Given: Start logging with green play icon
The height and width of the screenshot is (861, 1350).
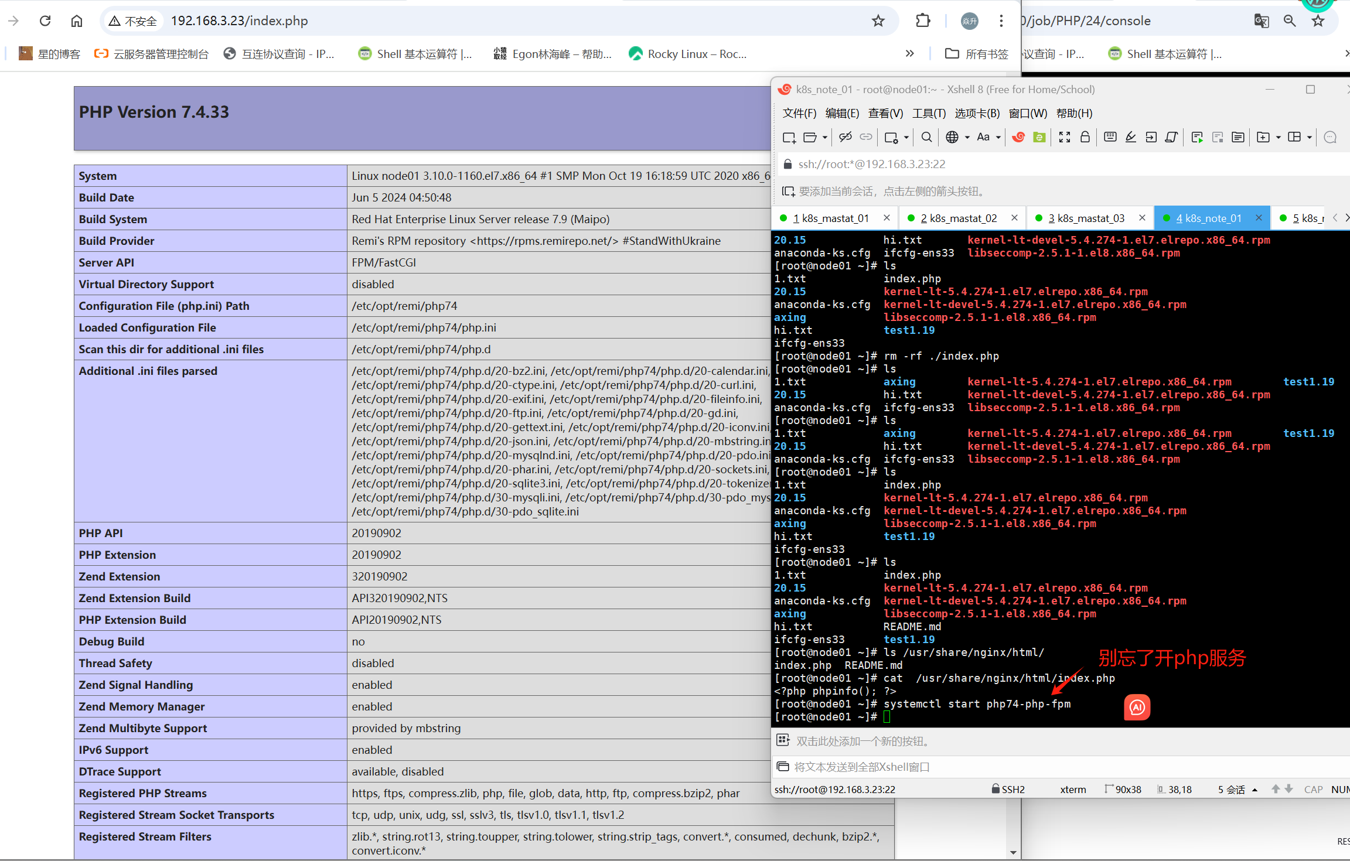Looking at the screenshot, I should [x=1197, y=137].
